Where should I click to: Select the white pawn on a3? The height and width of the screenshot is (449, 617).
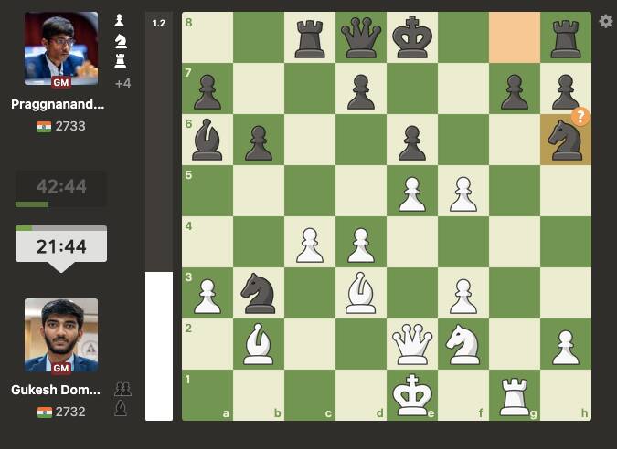[207, 297]
